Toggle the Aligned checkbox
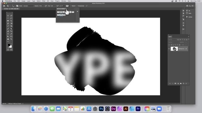Viewport: 202px width, 113px height. tap(70, 6)
